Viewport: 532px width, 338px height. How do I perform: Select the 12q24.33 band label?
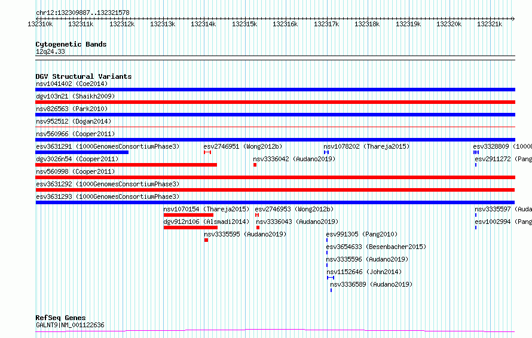pos(50,51)
